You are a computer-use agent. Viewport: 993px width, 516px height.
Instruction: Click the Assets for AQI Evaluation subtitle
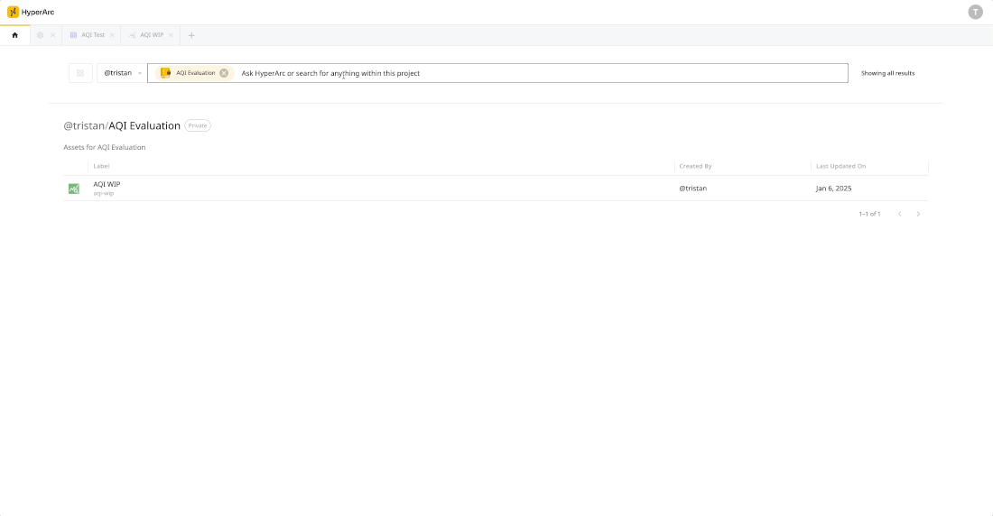105,147
